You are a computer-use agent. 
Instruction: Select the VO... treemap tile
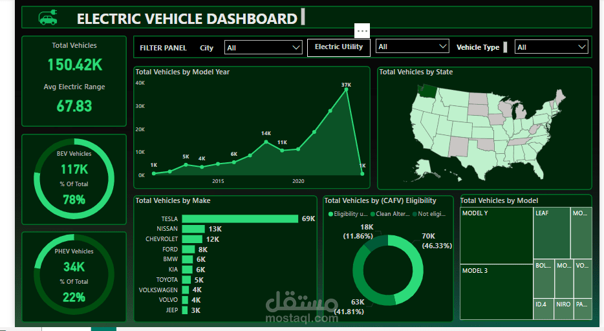click(x=583, y=279)
